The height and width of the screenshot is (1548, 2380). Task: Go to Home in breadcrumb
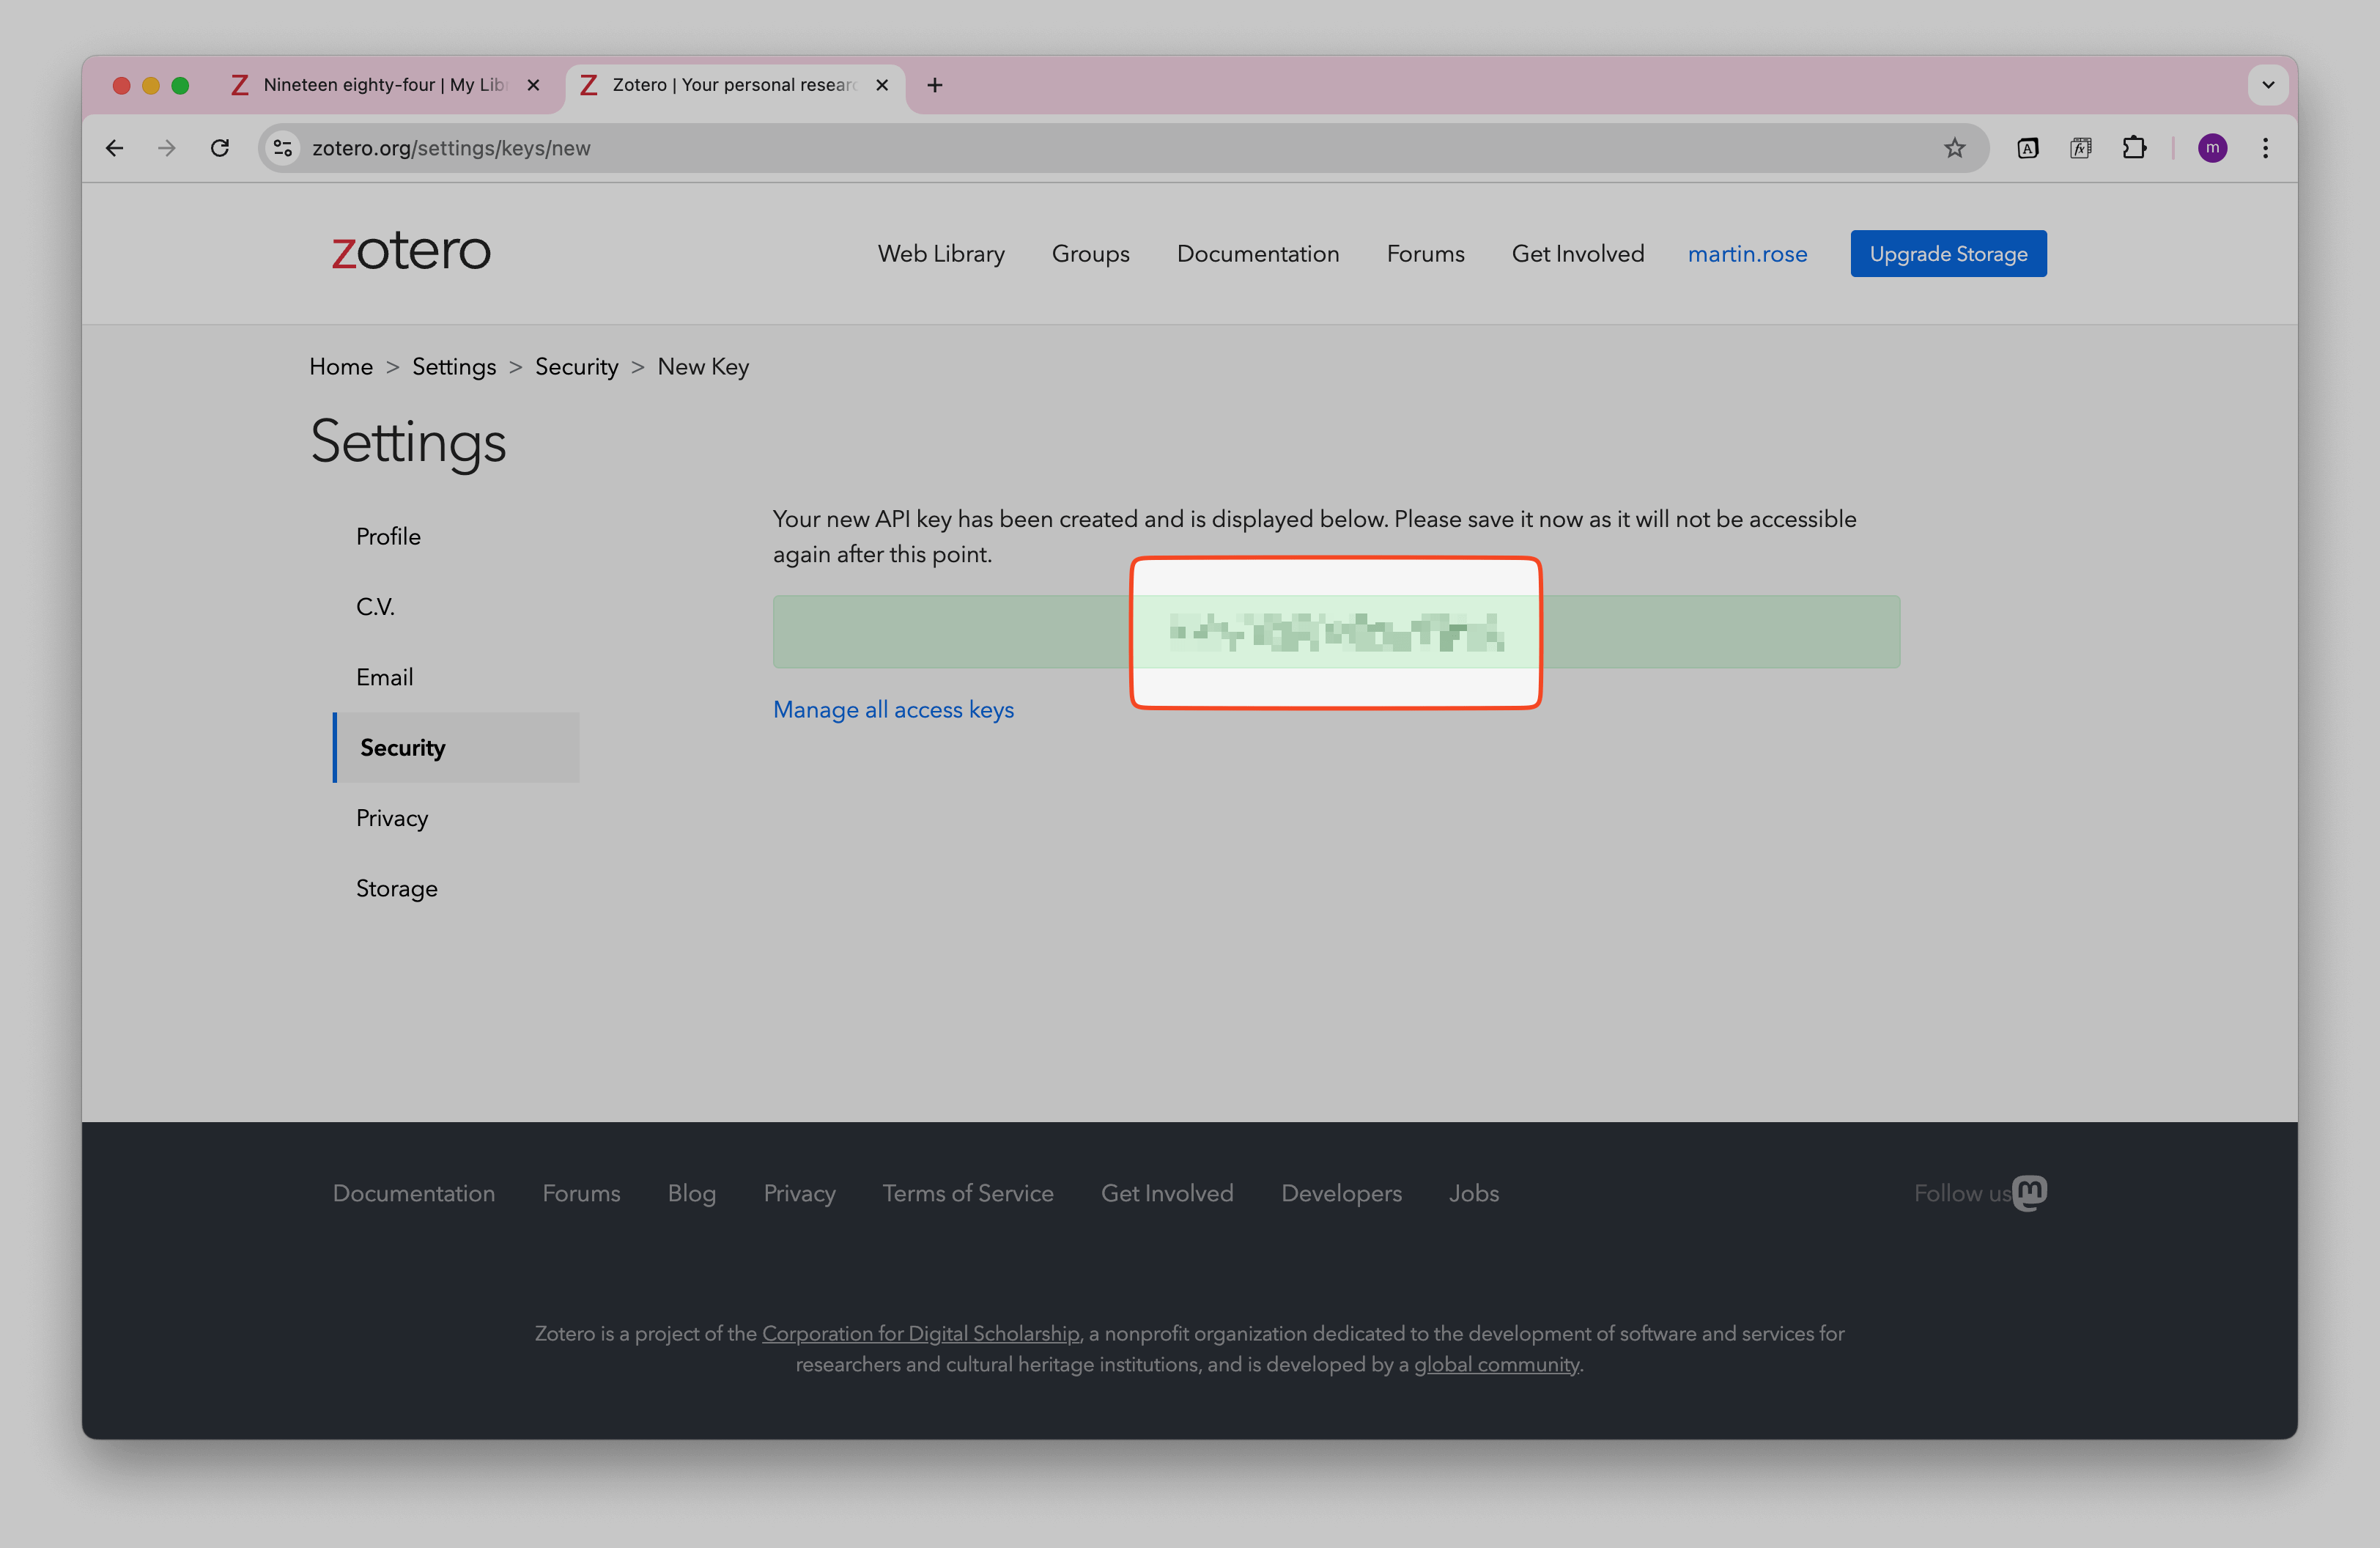tap(340, 367)
